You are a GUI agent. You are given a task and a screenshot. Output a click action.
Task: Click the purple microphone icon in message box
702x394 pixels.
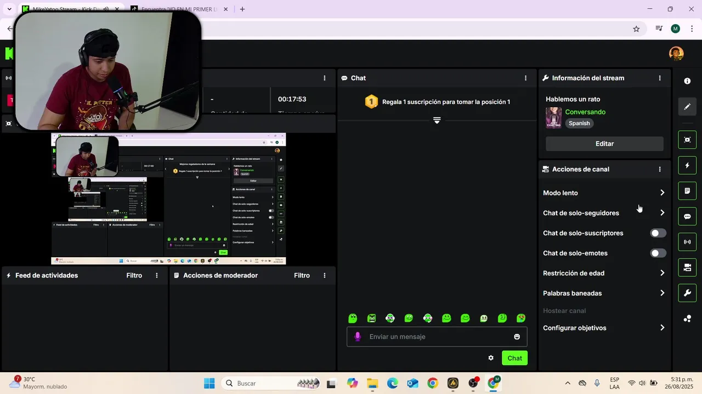pyautogui.click(x=358, y=337)
